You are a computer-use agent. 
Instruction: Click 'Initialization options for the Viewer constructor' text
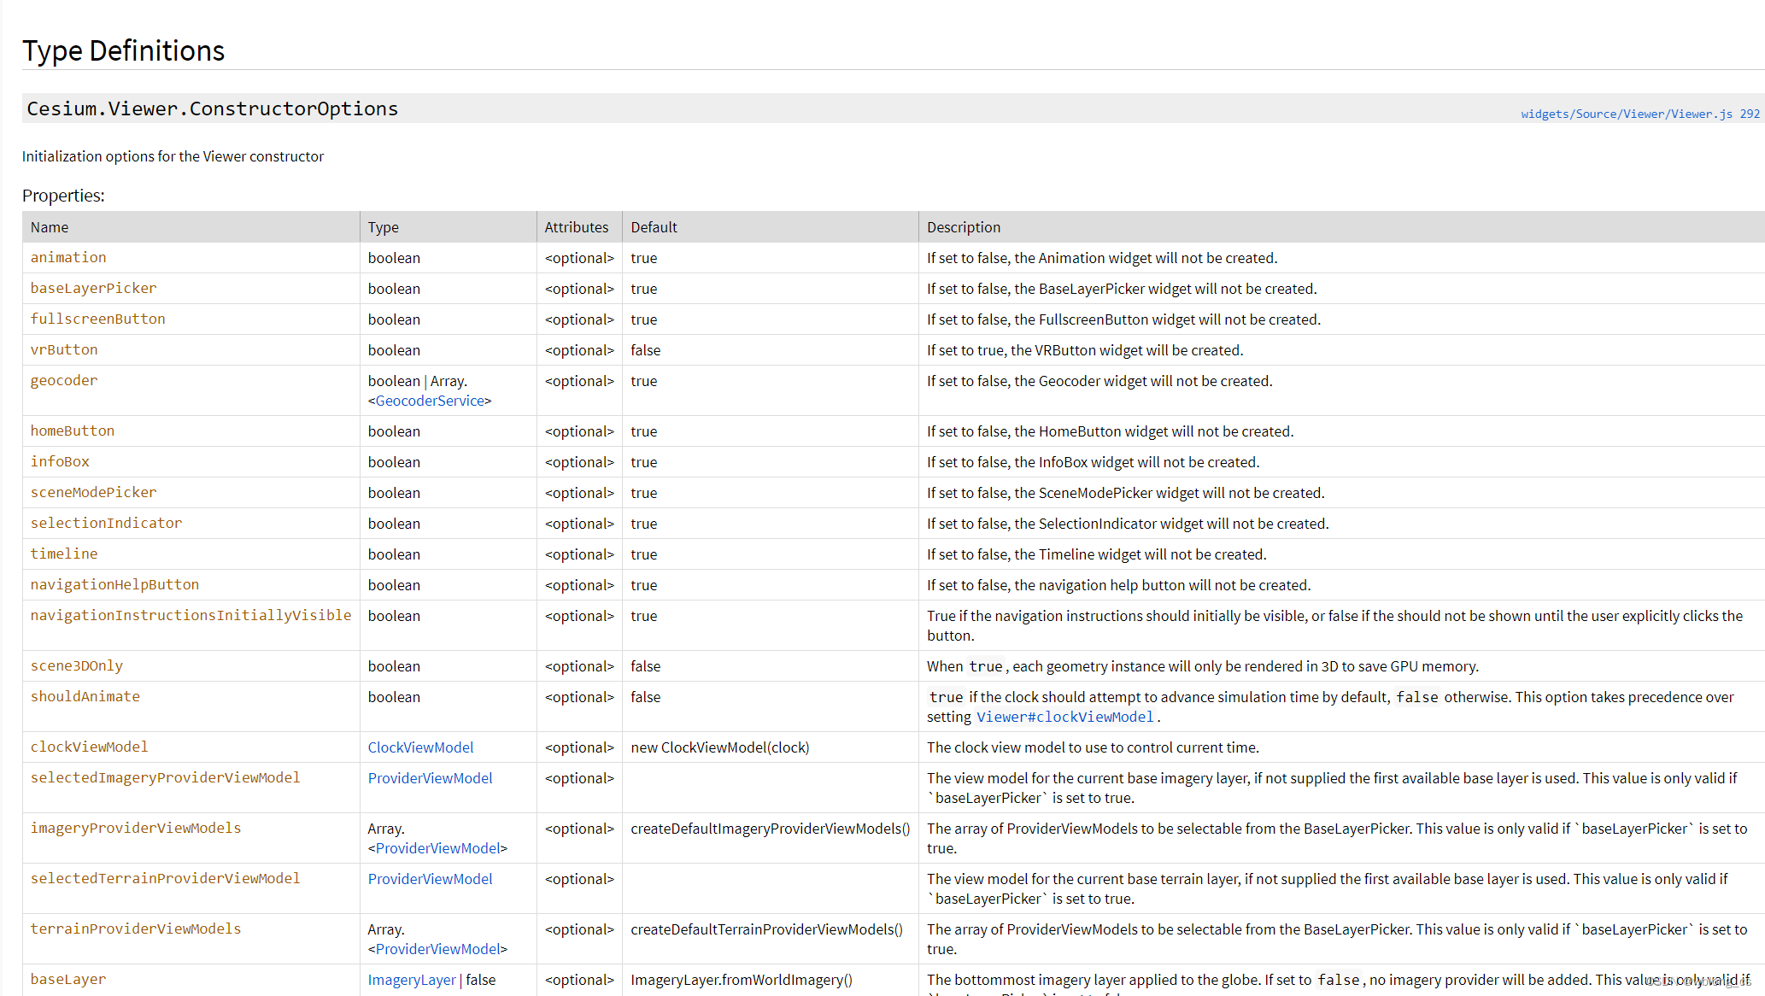173,156
